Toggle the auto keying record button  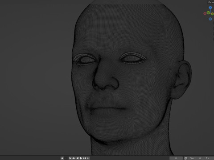click(62, 158)
